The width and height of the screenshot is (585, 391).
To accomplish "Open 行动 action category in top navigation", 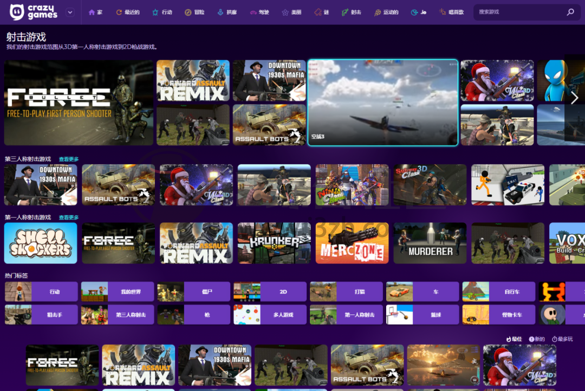I will click(162, 12).
